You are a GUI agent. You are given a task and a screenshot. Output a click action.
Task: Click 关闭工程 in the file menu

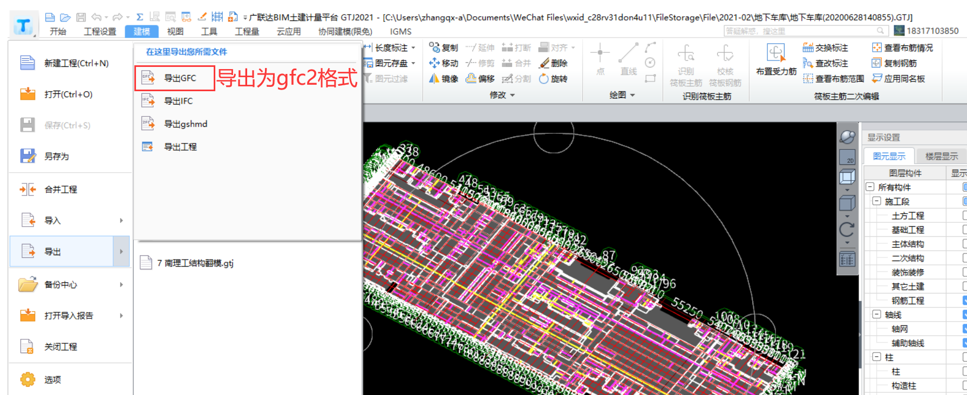(70, 346)
